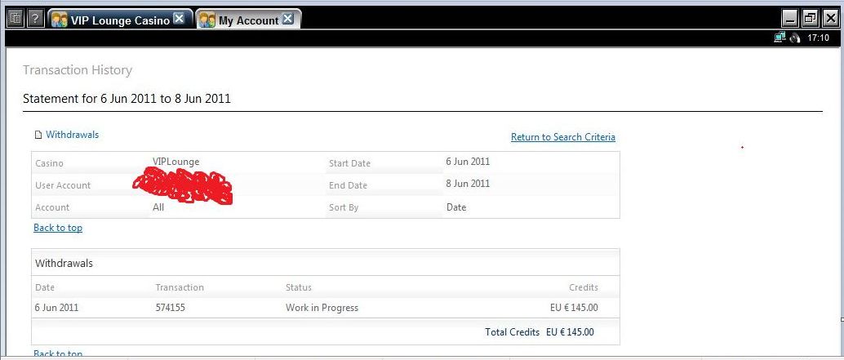Click the document icon beside Withdrawals

[38, 136]
